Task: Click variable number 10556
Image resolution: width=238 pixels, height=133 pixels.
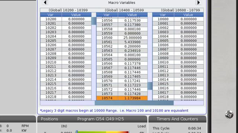Action: tap(107, 21)
